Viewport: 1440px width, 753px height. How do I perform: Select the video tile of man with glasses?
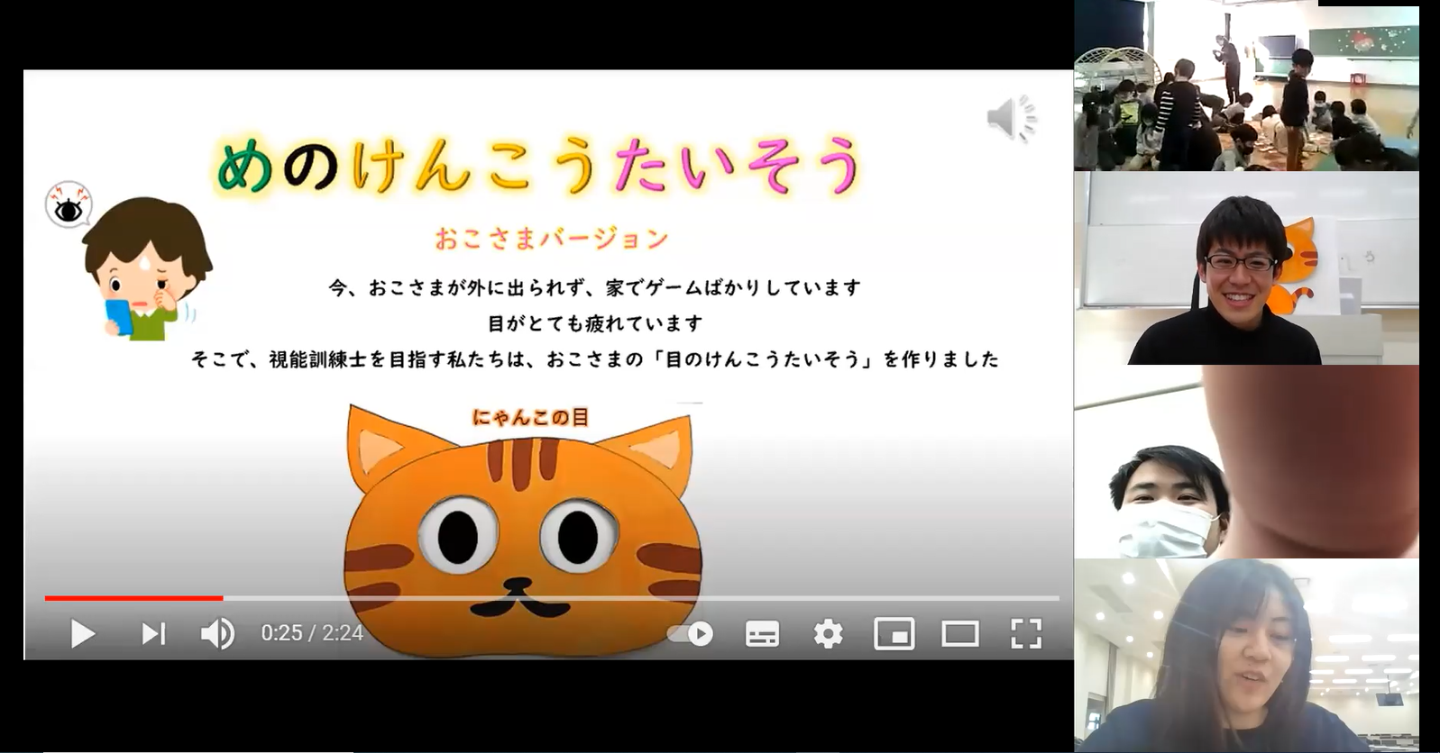(x=1246, y=268)
